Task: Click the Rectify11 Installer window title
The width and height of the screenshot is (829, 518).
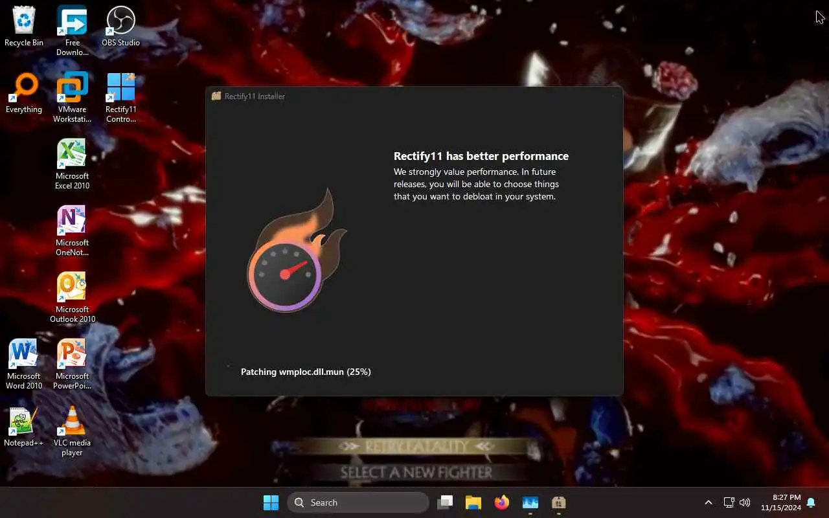Action: point(255,96)
